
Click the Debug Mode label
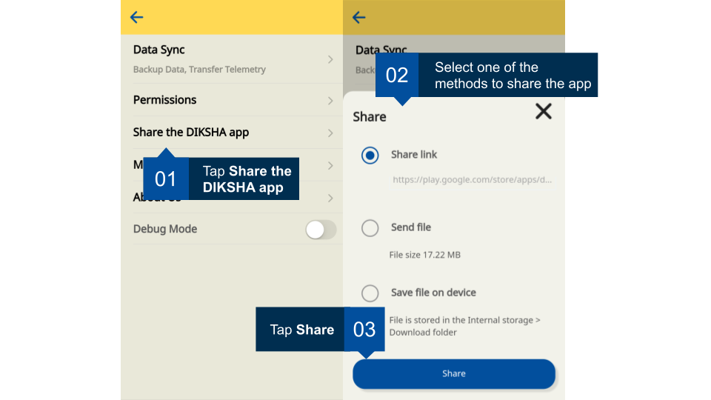pos(165,230)
